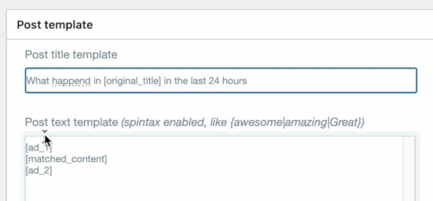Click the "Post template" panel heading

point(55,25)
